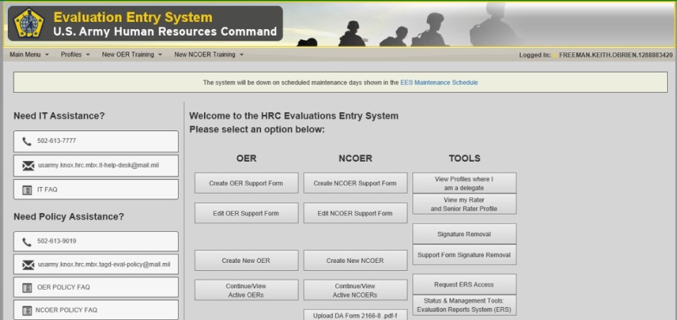Click the Need Policy Assistance? heading
Viewport: 677px width, 320px height.
[69, 217]
